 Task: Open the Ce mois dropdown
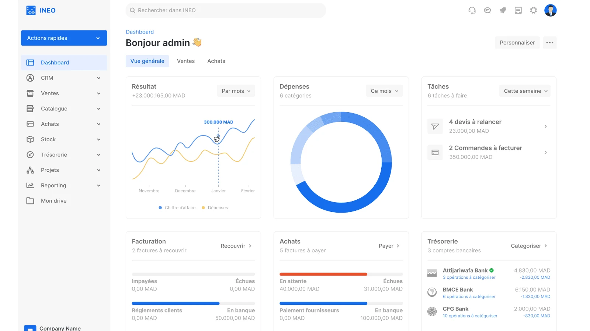(x=384, y=91)
